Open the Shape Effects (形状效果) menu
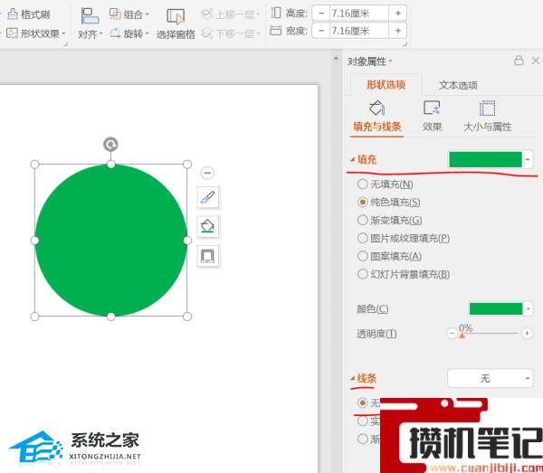The width and height of the screenshot is (543, 473). point(35,33)
